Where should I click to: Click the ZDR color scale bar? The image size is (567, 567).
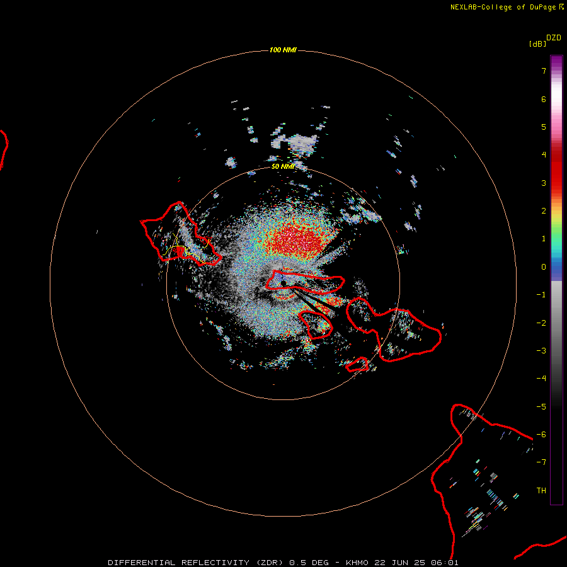tap(556, 280)
